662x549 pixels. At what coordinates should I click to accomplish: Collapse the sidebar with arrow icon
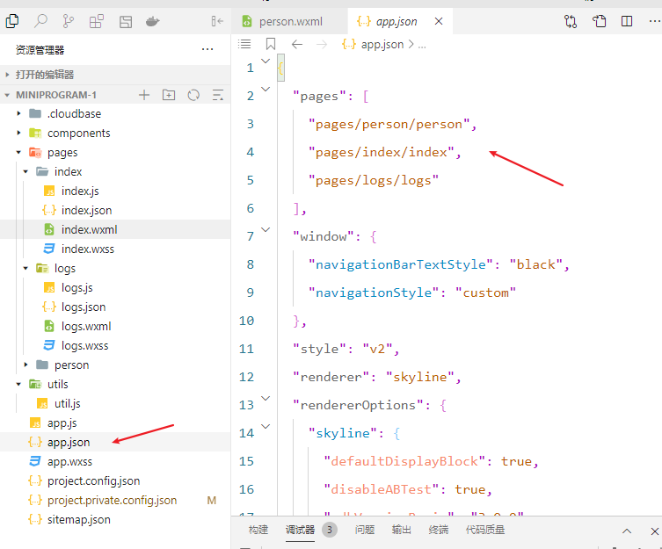click(x=217, y=21)
